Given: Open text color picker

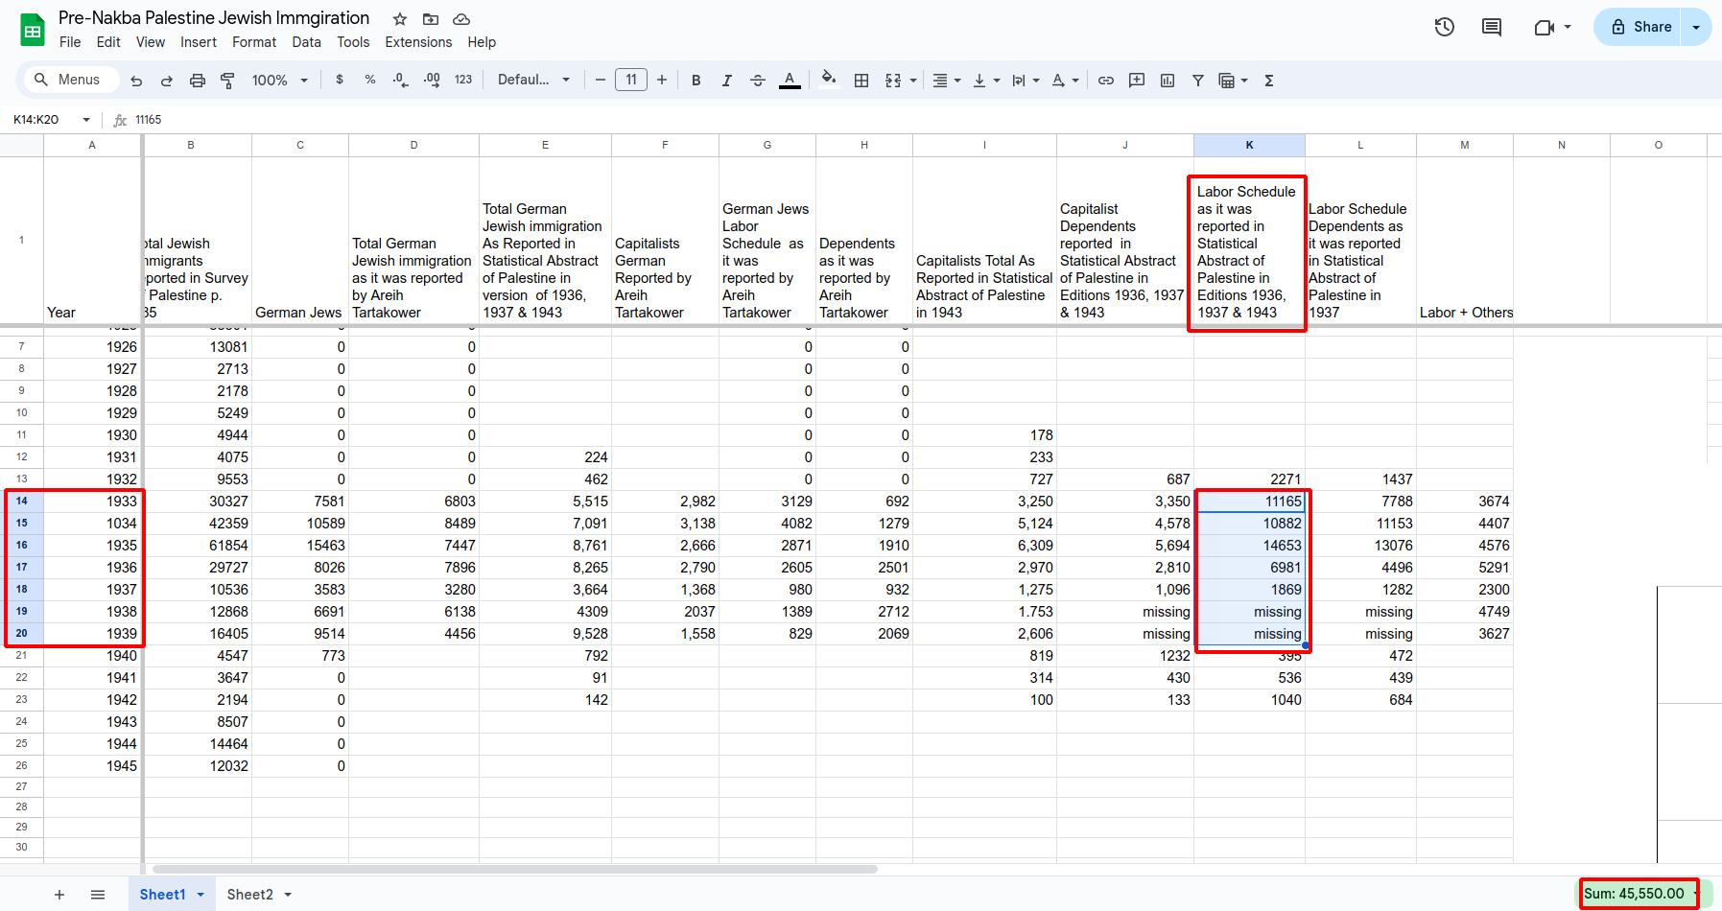Looking at the screenshot, I should coord(790,81).
